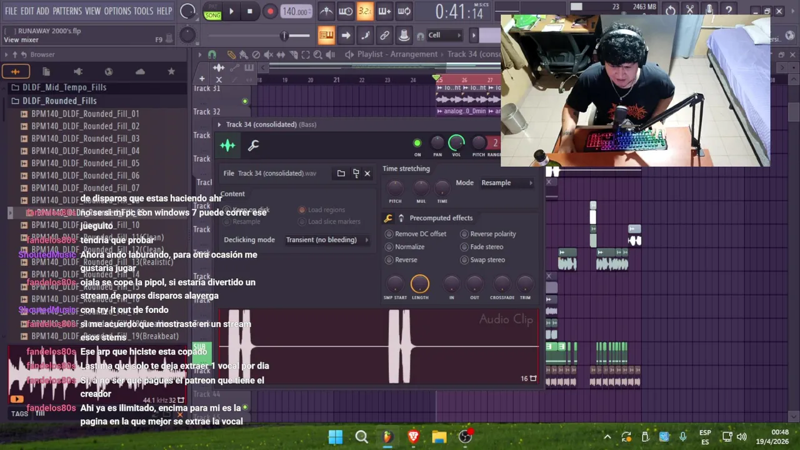
Task: Select the playlist slip tool
Action: pyautogui.click(x=281, y=54)
